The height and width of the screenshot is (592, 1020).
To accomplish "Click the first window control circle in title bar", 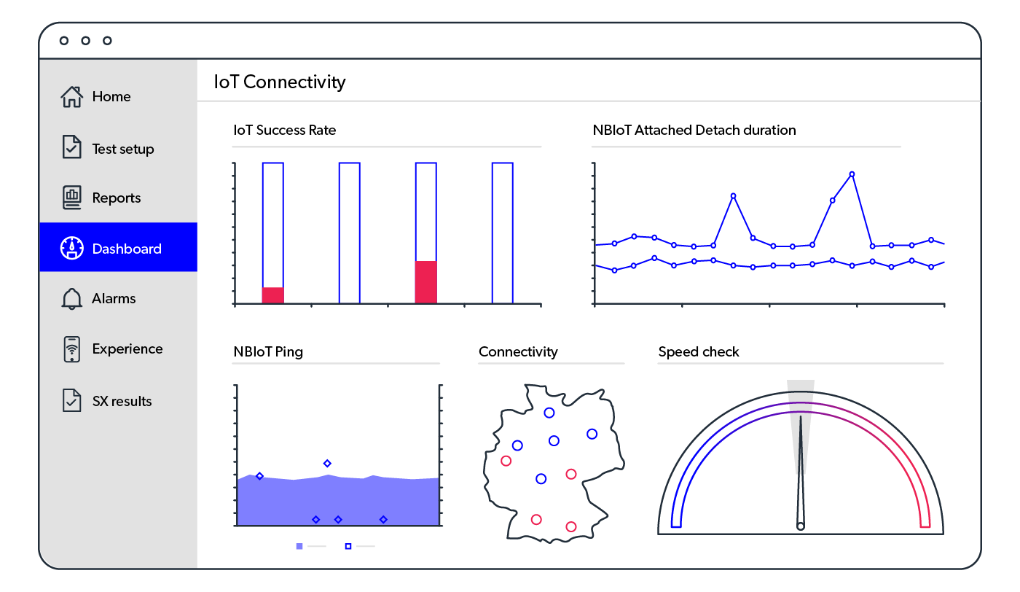I will coord(64,41).
